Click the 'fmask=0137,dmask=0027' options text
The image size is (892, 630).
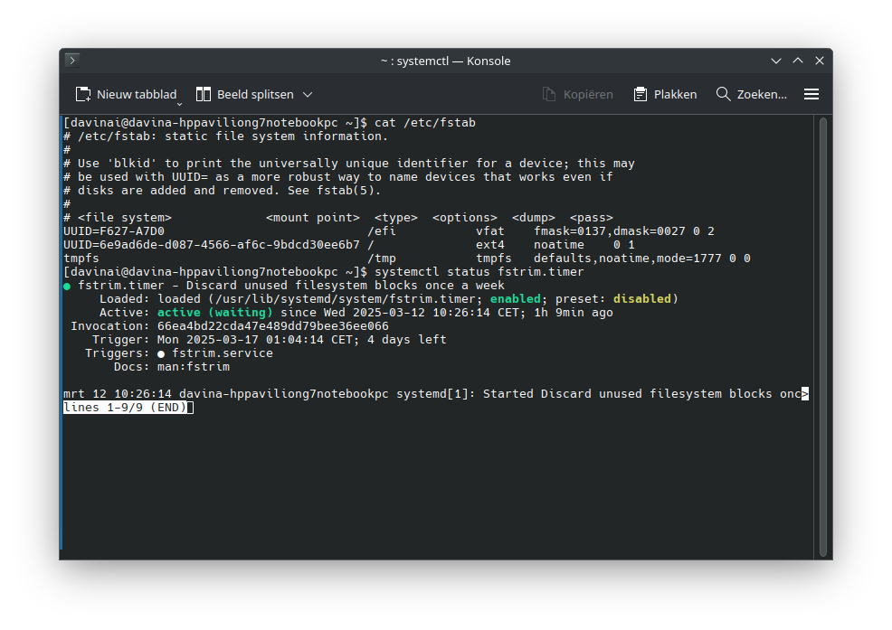click(x=609, y=231)
